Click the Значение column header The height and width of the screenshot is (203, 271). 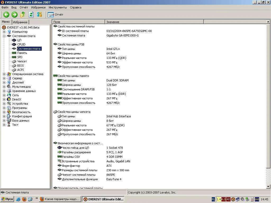(x=154, y=22)
